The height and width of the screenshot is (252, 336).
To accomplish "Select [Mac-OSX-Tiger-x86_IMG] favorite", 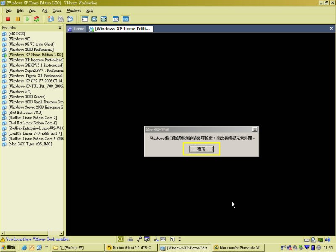I will [x=30, y=144].
